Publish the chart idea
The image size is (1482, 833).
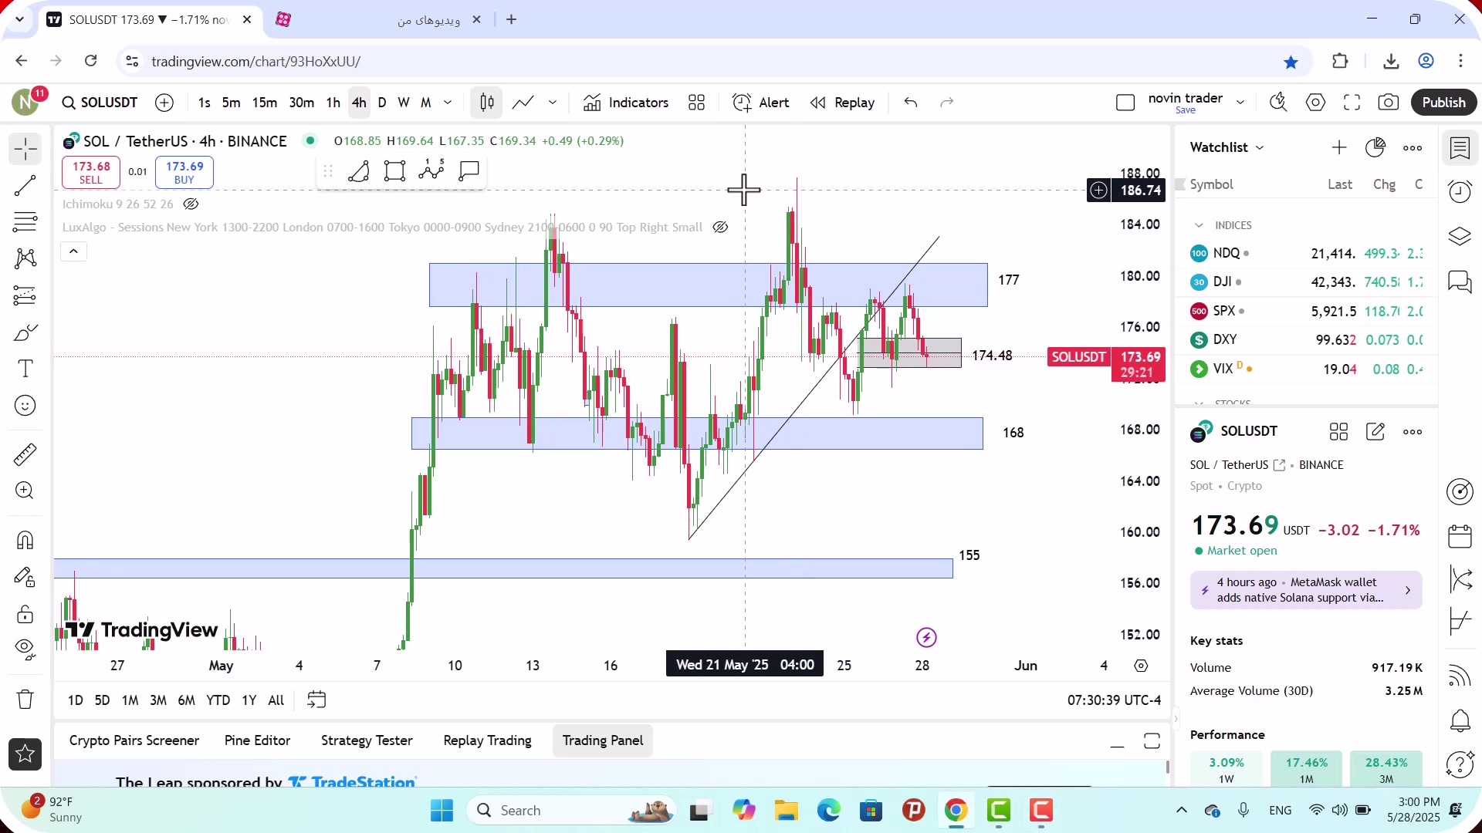coord(1443,103)
